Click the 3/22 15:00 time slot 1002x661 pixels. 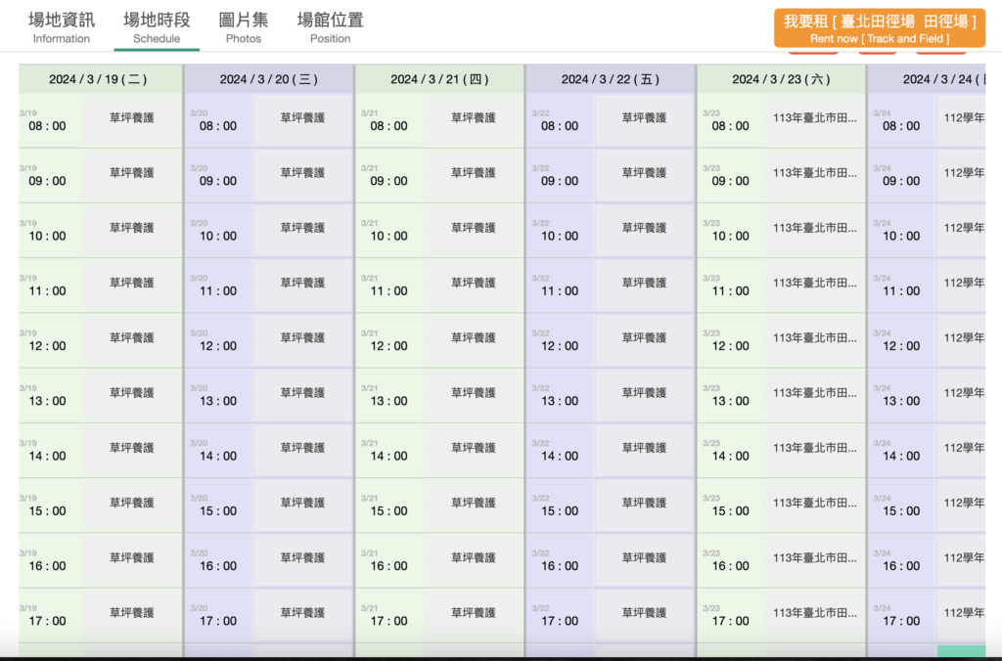(560, 506)
